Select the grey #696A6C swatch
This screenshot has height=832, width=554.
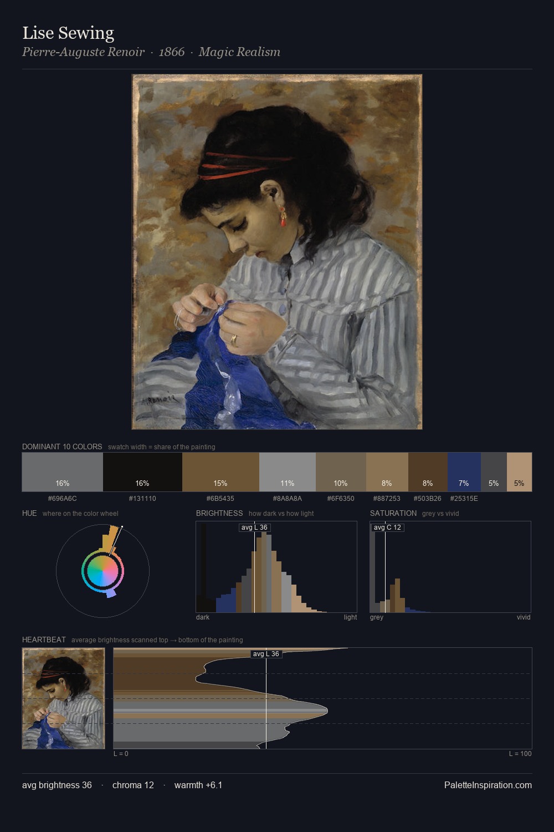pyautogui.click(x=63, y=472)
